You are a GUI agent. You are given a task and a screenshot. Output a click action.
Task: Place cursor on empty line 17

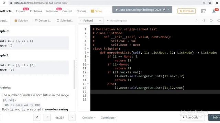pyautogui.click(x=155, y=92)
